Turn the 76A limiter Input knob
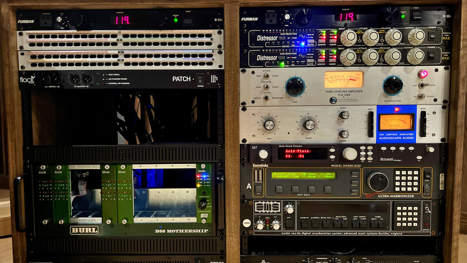The width and height of the screenshot is (467, 263). point(269,125)
